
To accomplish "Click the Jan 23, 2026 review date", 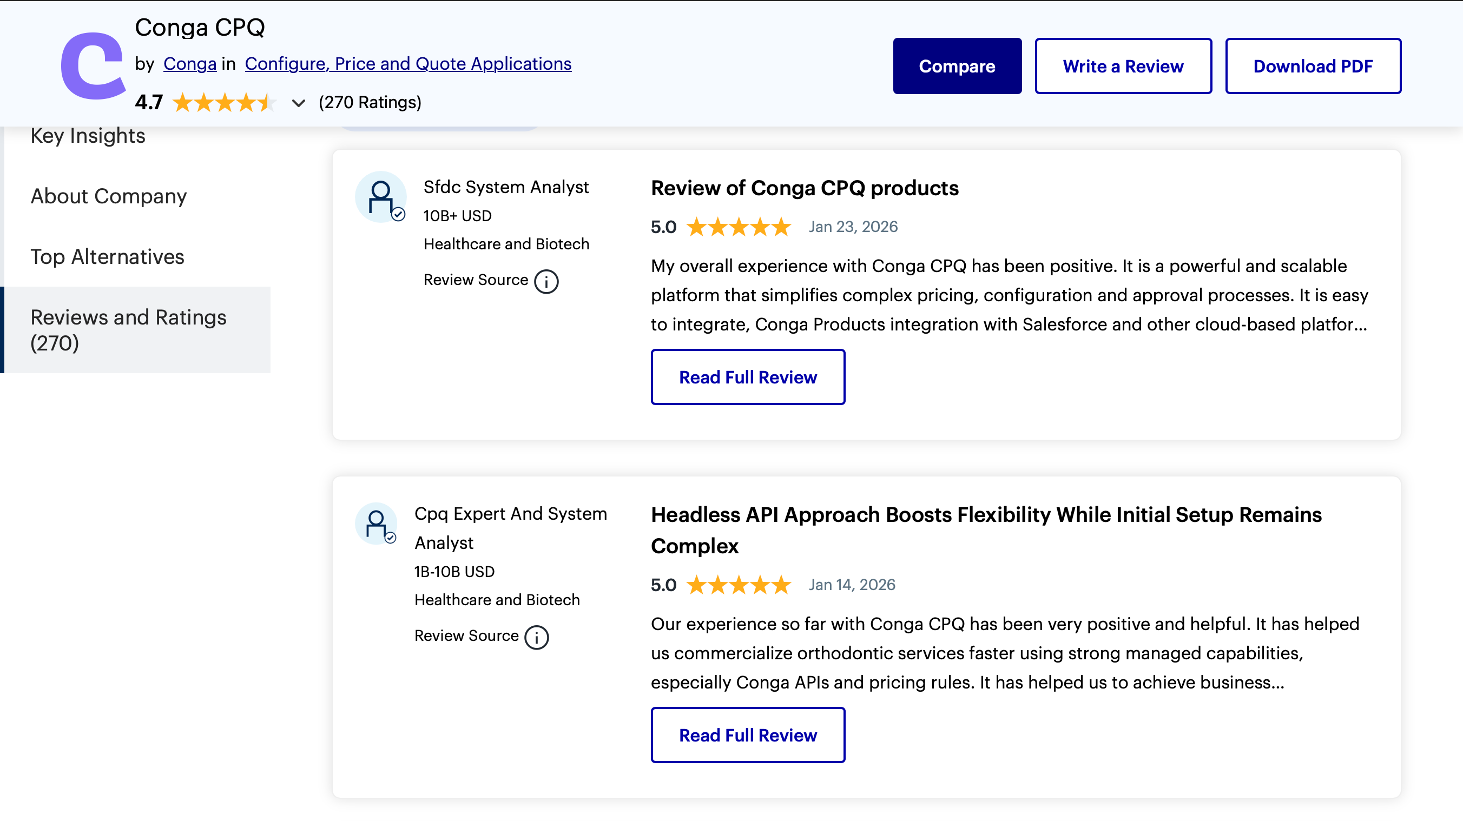I will [x=853, y=227].
